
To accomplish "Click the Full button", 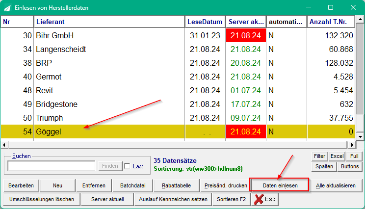I will [354, 156].
